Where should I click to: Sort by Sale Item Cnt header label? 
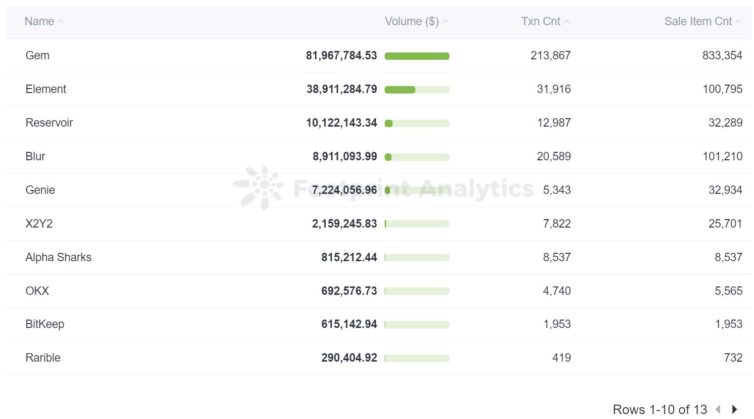pos(698,21)
